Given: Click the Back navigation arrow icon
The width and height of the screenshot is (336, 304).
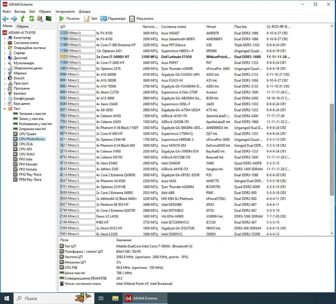Looking at the screenshot, I should click(x=5, y=19).
